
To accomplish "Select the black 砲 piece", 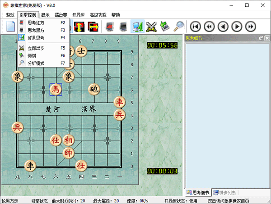I will 94,90.
